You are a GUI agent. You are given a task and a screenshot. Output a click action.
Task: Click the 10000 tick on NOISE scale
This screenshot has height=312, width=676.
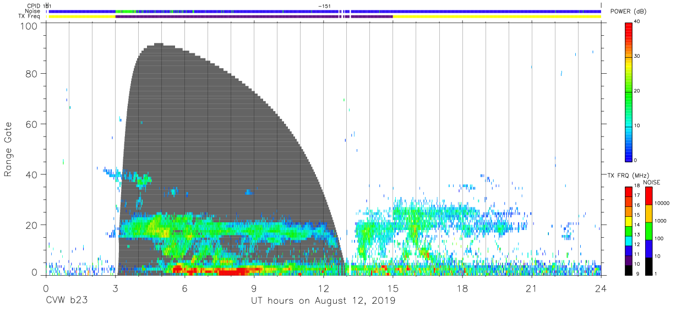click(662, 203)
